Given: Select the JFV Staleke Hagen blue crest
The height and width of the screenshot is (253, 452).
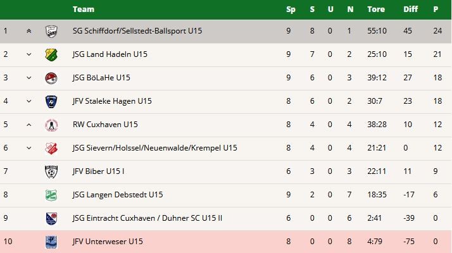Looking at the screenshot, I should coord(51,101).
